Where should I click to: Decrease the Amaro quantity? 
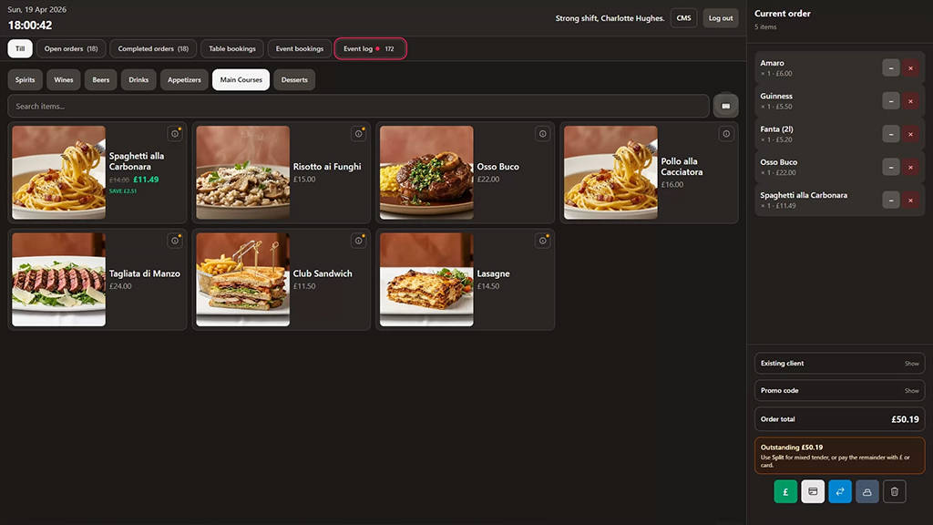891,67
